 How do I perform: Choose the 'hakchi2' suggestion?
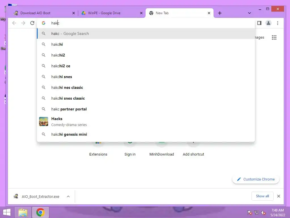coord(146,55)
